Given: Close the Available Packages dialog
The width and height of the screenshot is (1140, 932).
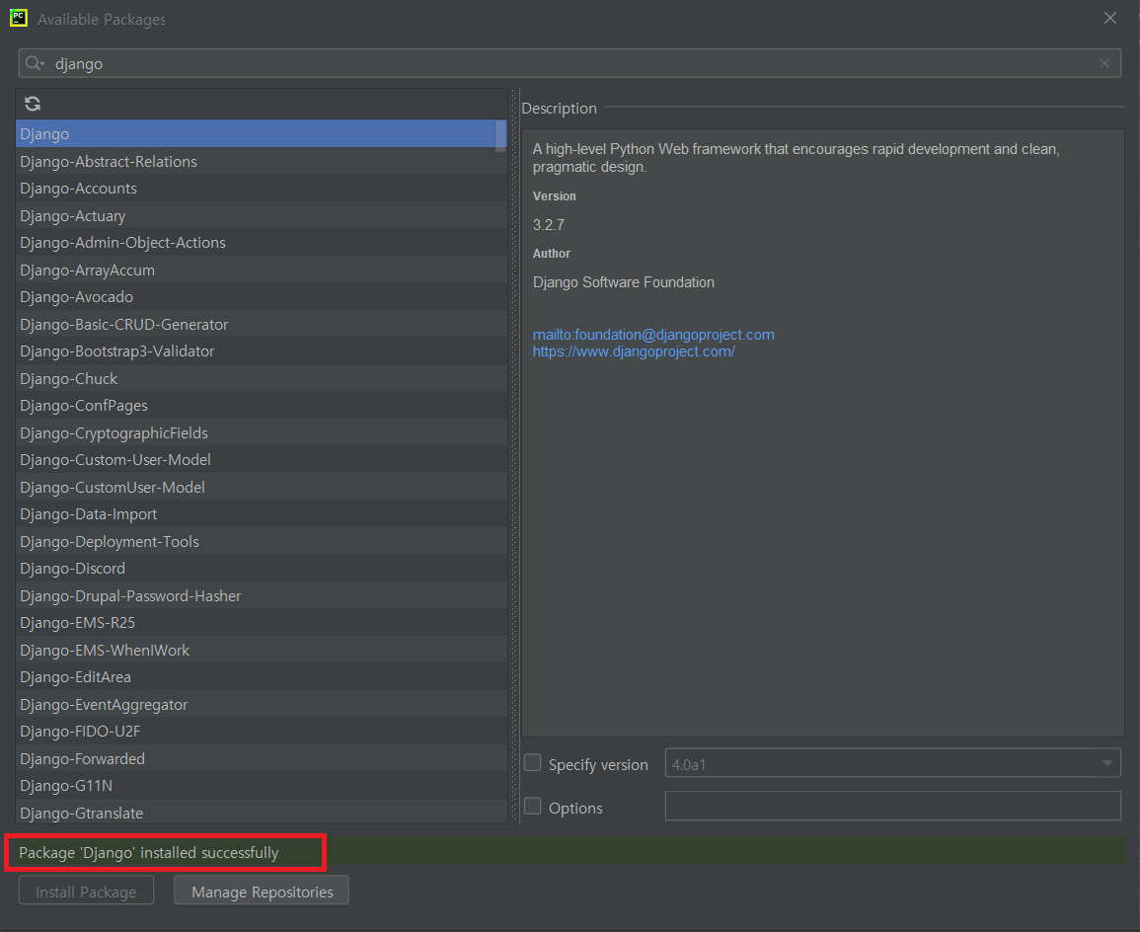Looking at the screenshot, I should click(x=1109, y=18).
